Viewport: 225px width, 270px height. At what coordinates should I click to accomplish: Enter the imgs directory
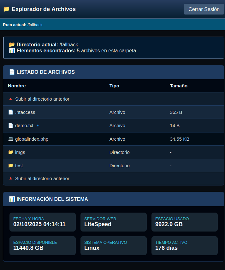20,152
